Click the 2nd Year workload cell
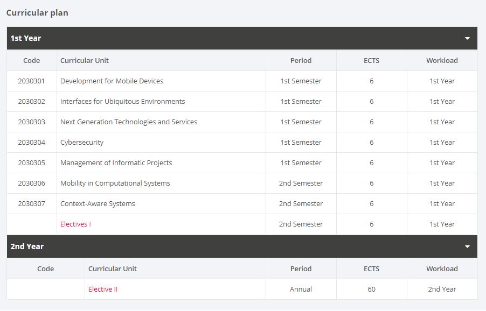The width and height of the screenshot is (486, 311). coord(442,289)
